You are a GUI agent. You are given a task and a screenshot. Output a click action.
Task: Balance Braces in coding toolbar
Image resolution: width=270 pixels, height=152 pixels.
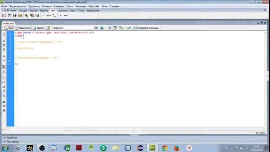coord(4,60)
